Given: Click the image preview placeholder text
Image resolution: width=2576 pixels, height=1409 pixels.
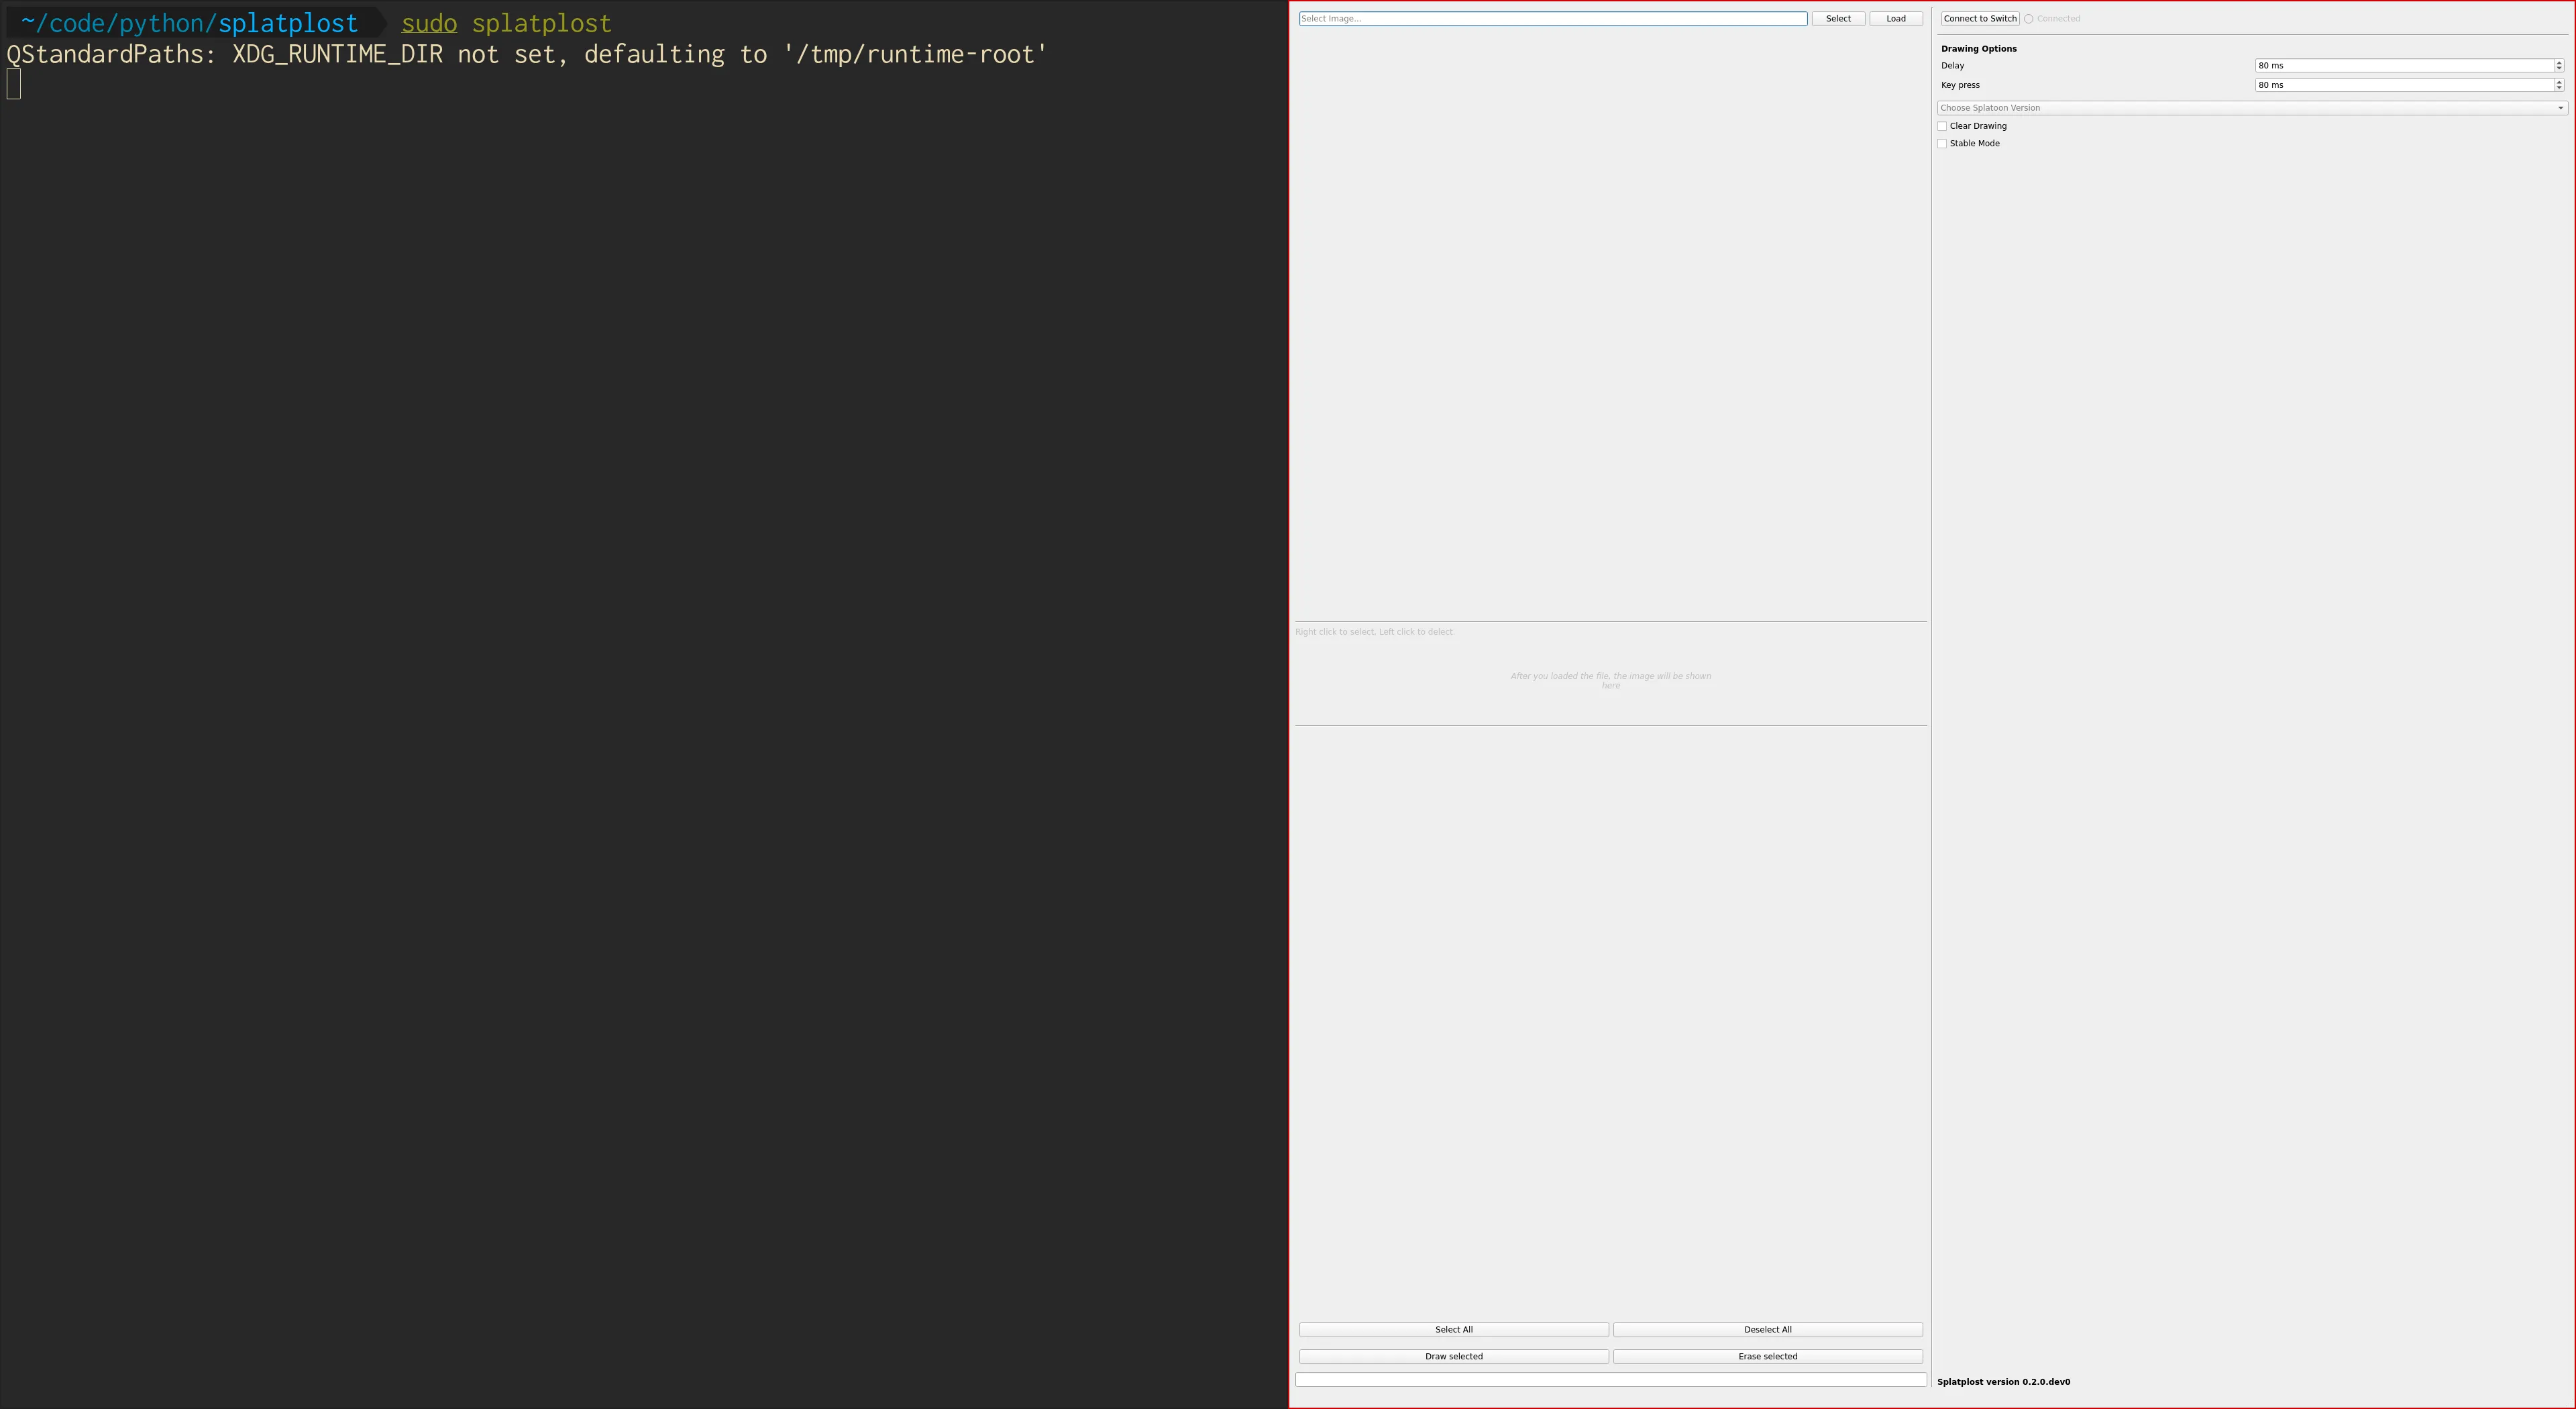Looking at the screenshot, I should [1610, 680].
